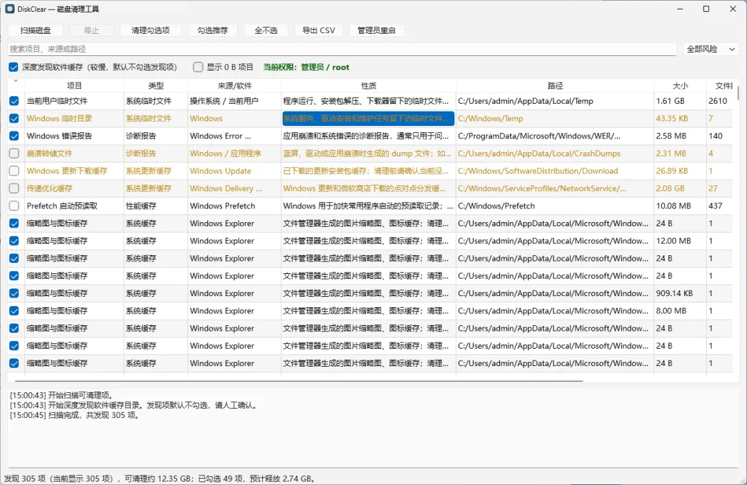Screen dimensions: 747x485
Task: Toggle 深度发现软件缓存 checkbox
Action: [x=13, y=67]
